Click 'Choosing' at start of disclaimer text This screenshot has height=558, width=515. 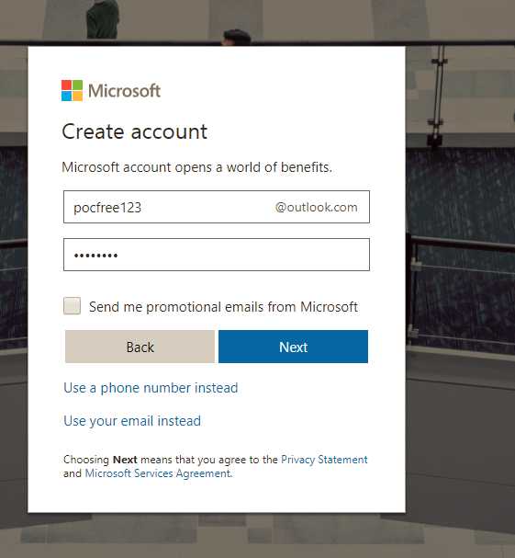coord(86,460)
